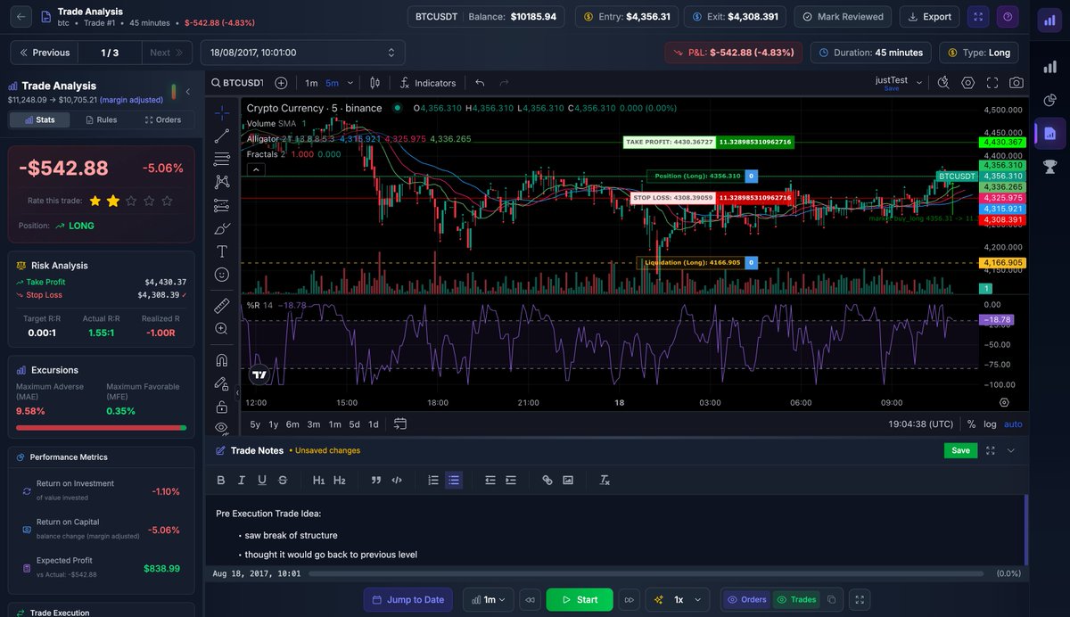Toggle stay in drawing mode pencil-lock
The image size is (1070, 617).
(x=222, y=383)
